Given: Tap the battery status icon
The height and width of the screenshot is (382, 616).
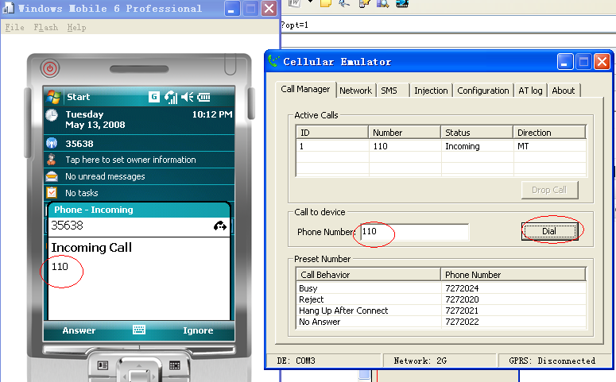Looking at the screenshot, I should [x=203, y=97].
